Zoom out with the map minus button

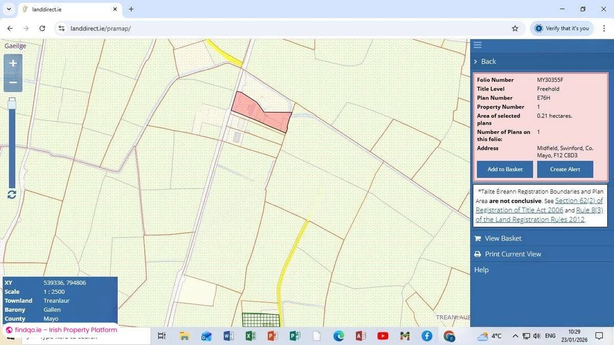pyautogui.click(x=13, y=82)
